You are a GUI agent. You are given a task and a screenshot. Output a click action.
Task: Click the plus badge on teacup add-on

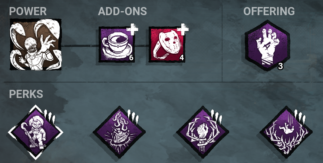point(132,28)
